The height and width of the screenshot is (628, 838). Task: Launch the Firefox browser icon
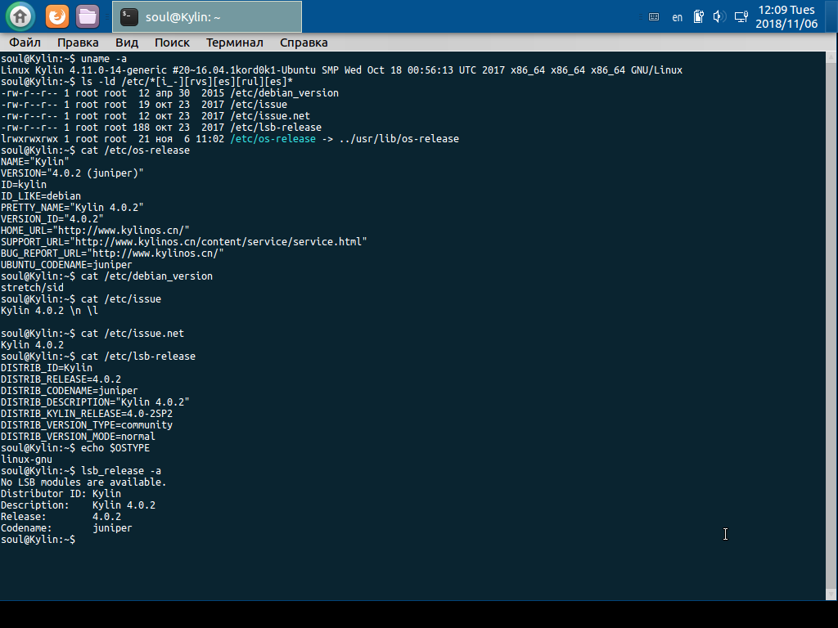click(57, 16)
